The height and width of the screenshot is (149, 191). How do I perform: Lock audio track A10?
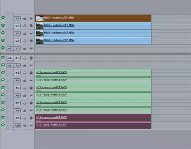click(x=24, y=125)
